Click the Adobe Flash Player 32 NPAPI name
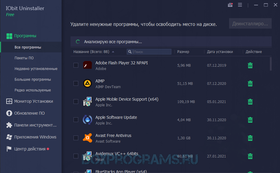Viewport: 280px width, 173px height. click(122, 63)
